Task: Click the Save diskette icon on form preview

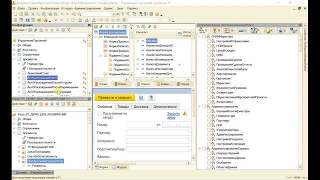Action: point(141,97)
